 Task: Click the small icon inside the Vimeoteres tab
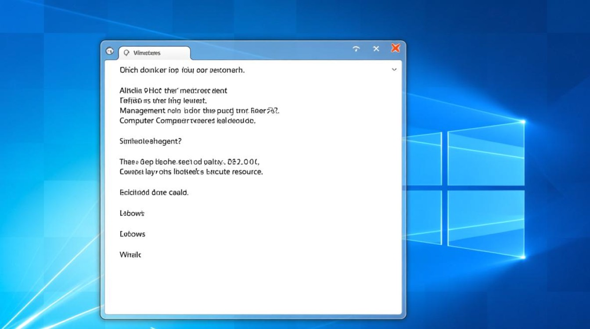[x=126, y=53]
